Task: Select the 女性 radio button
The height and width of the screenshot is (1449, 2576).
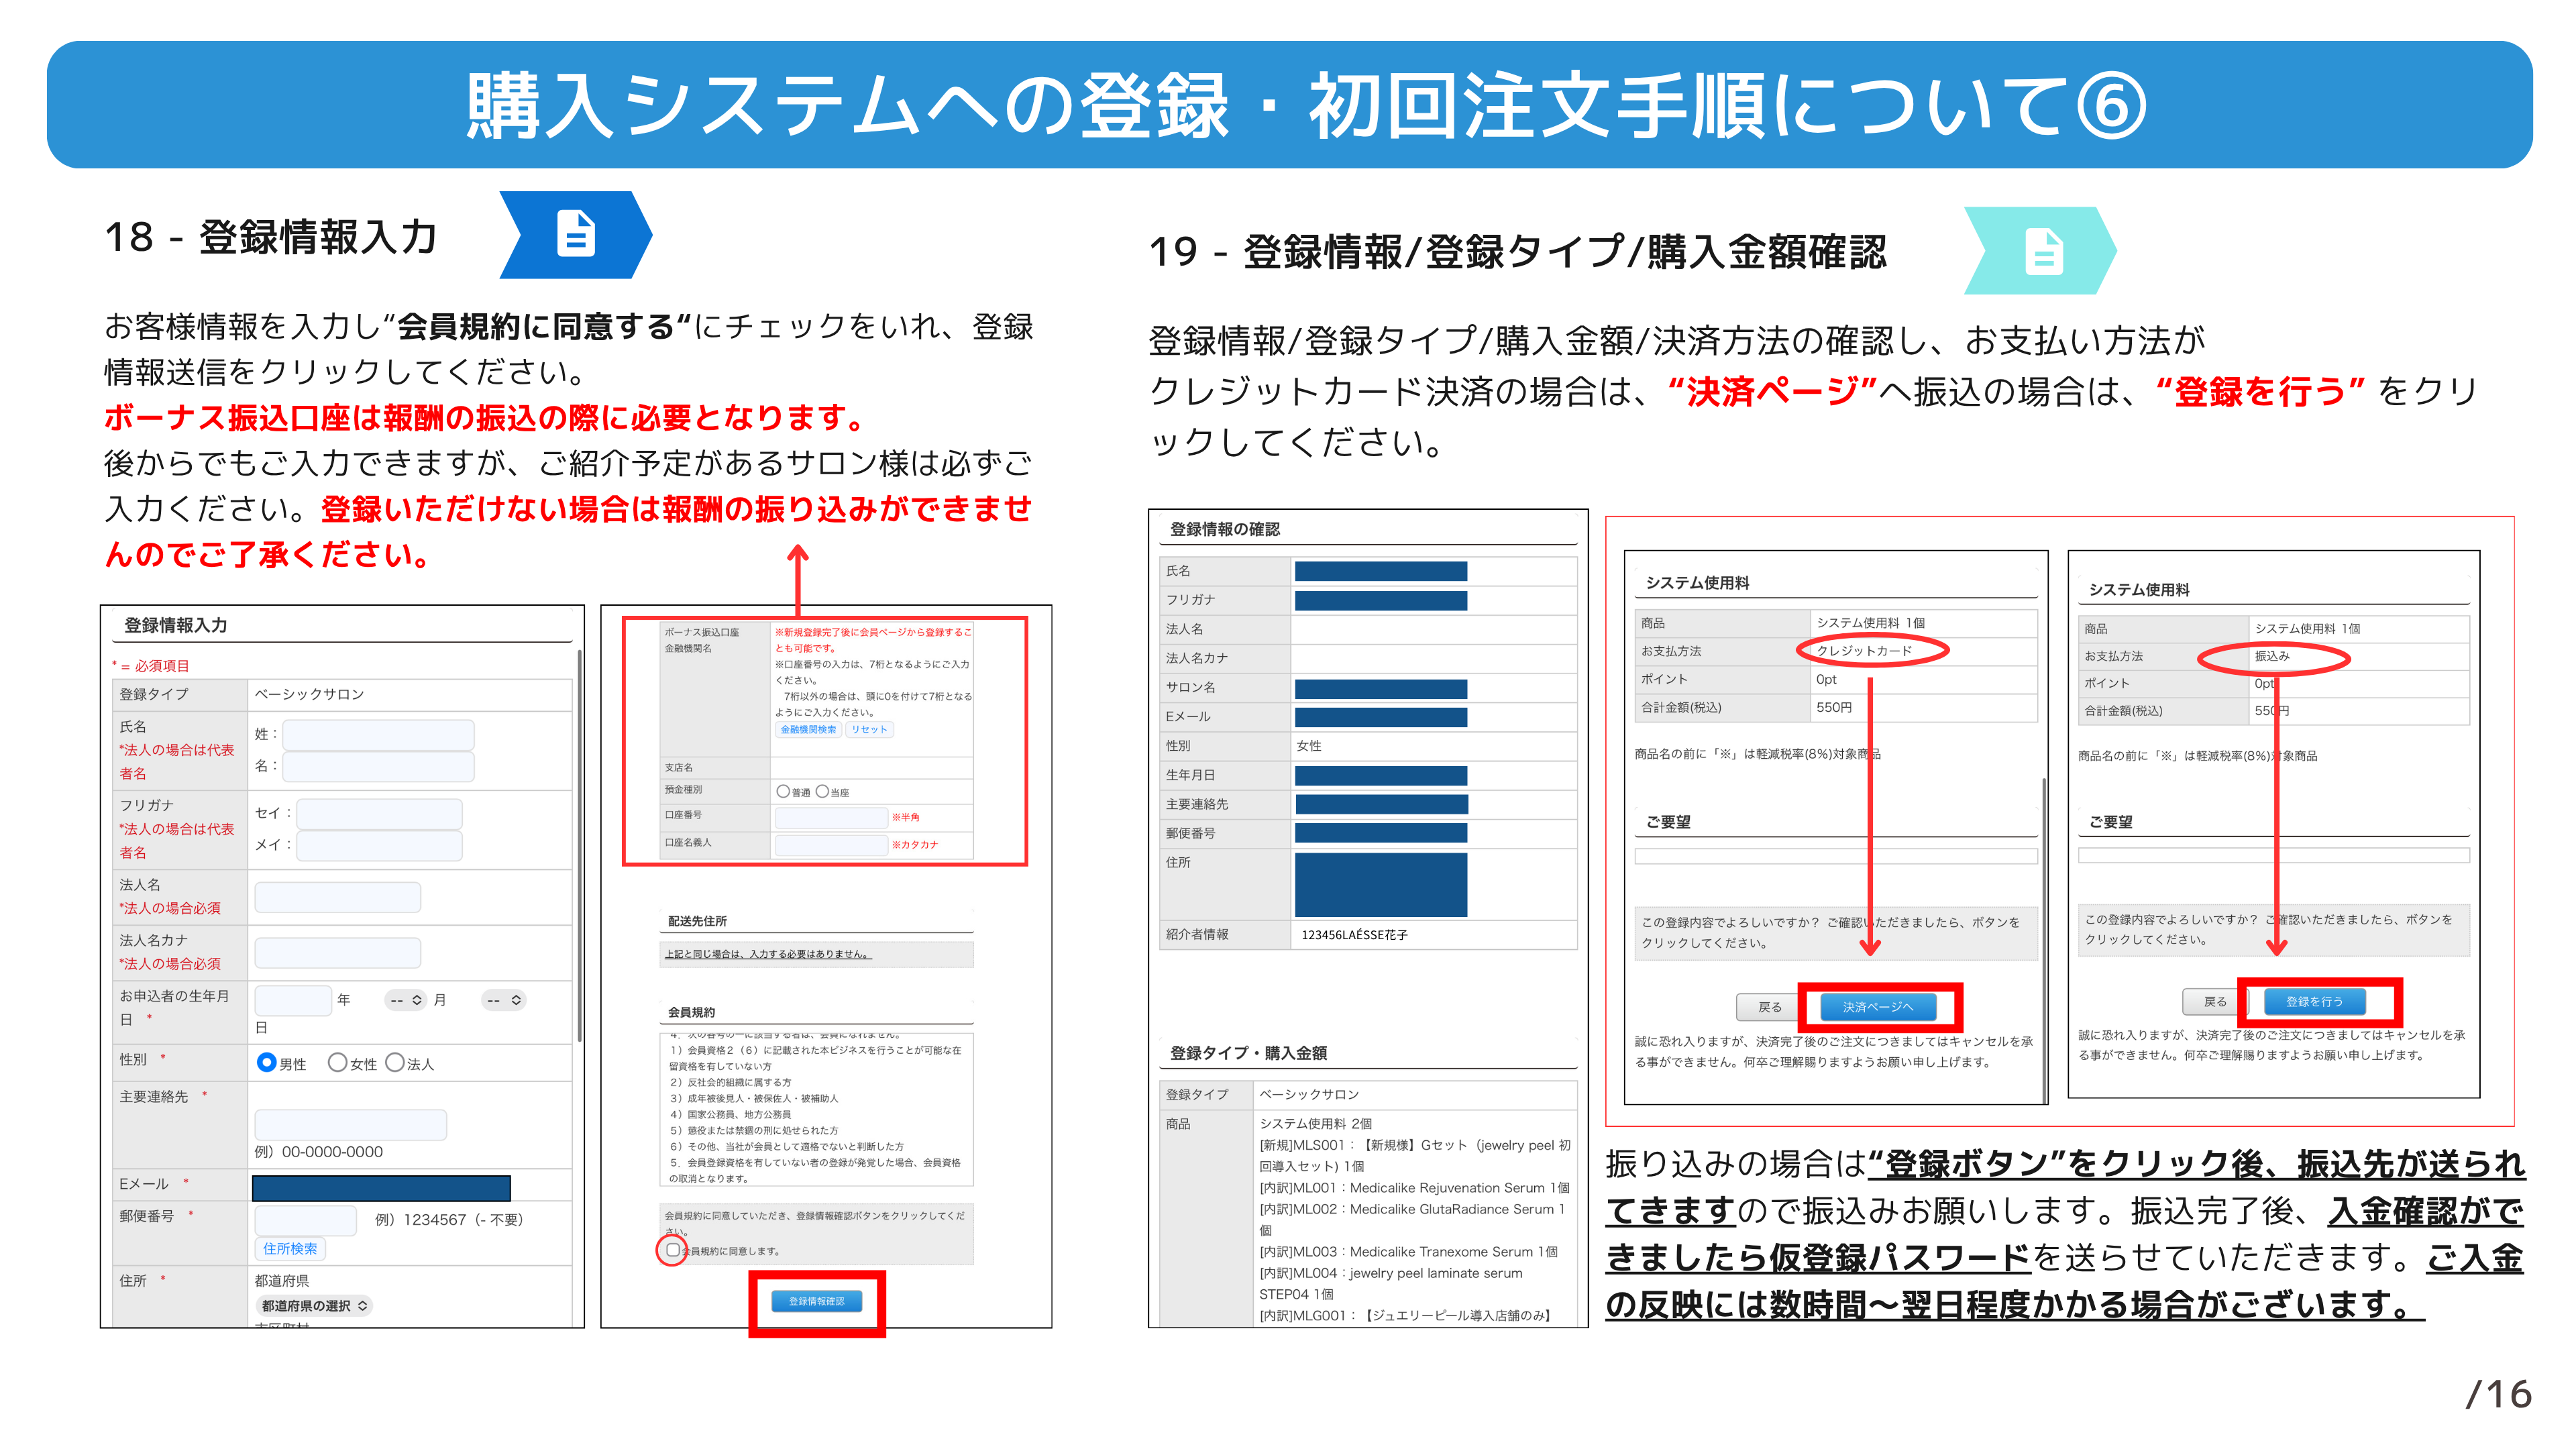Action: pos(338,1062)
